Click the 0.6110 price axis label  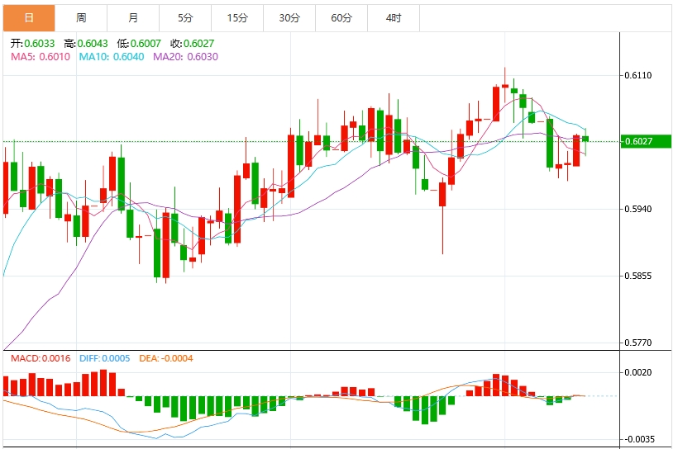coord(638,76)
